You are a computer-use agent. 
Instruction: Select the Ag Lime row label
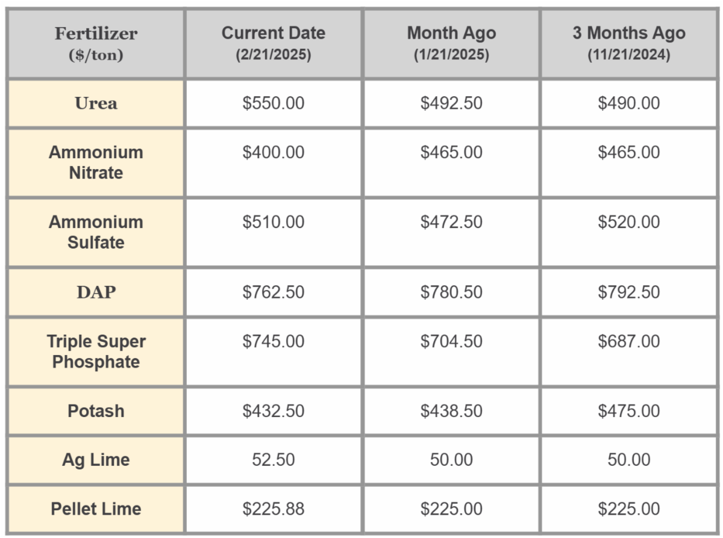click(x=96, y=460)
